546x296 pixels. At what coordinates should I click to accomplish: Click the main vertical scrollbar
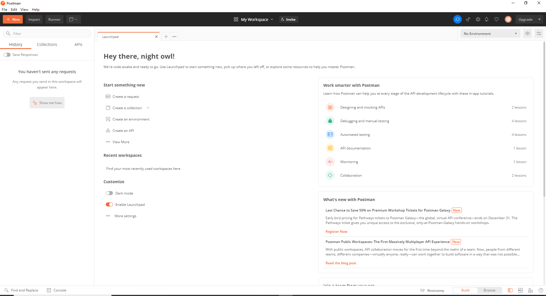(x=544, y=119)
